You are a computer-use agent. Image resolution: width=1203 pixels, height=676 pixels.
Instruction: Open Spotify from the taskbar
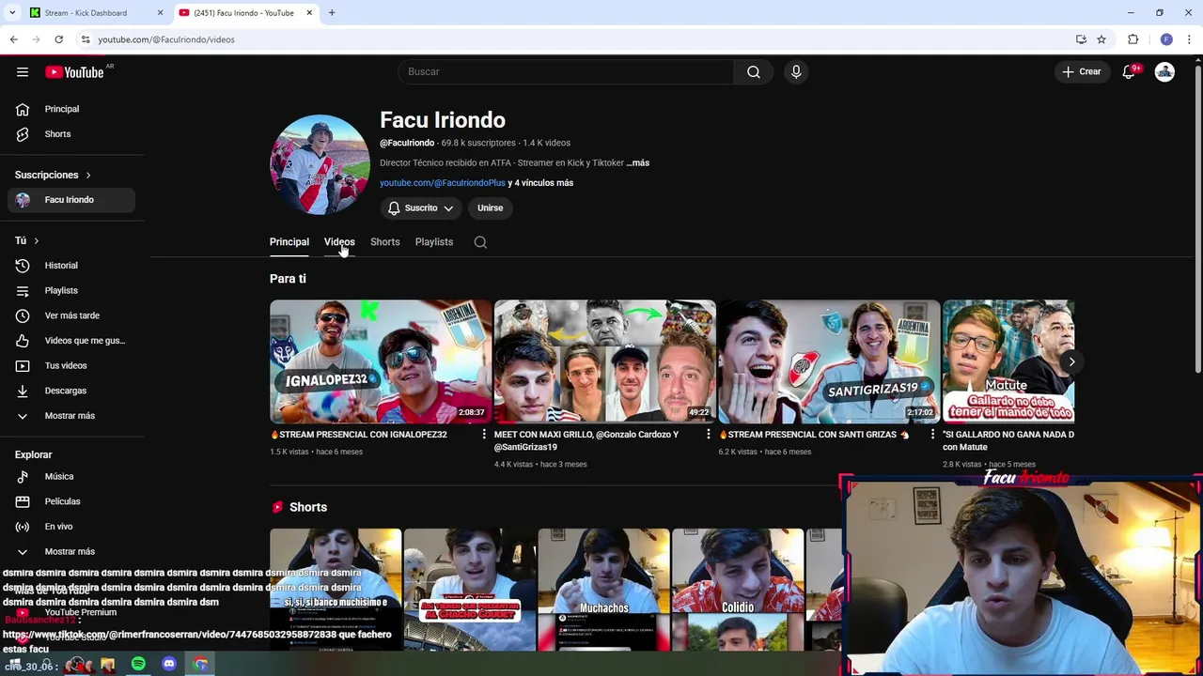coord(138,665)
